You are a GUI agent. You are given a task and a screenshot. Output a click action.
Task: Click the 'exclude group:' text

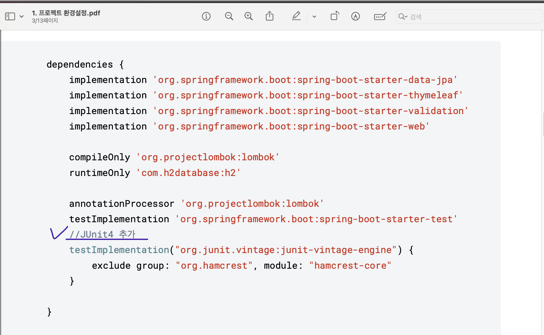click(x=131, y=266)
